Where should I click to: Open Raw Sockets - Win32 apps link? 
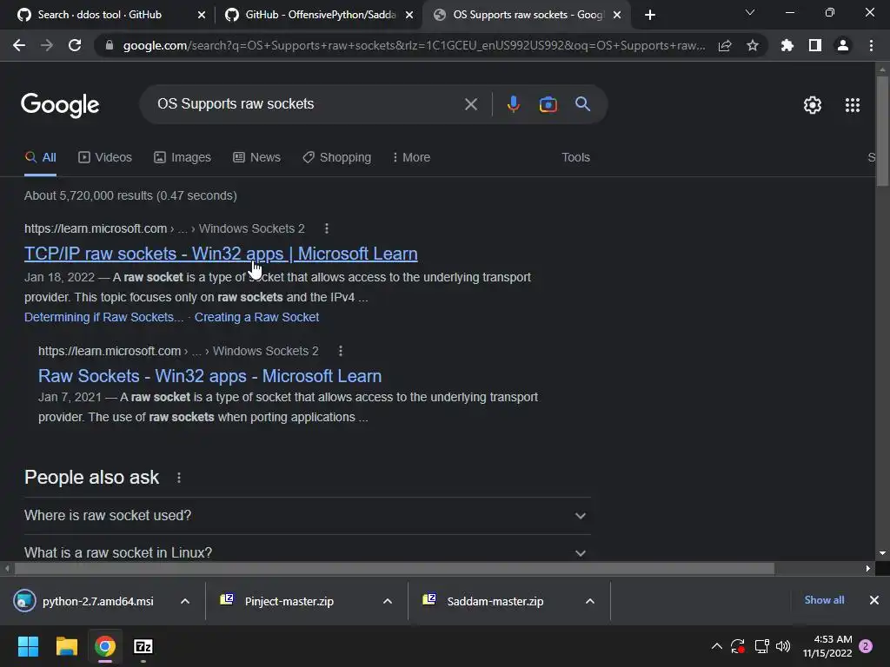(210, 376)
